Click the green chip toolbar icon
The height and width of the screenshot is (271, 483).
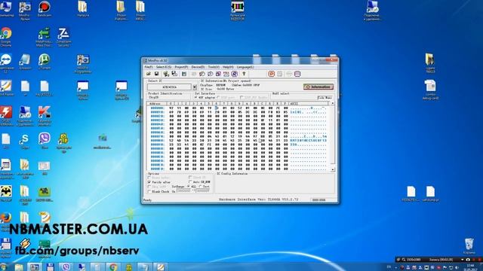(184, 74)
